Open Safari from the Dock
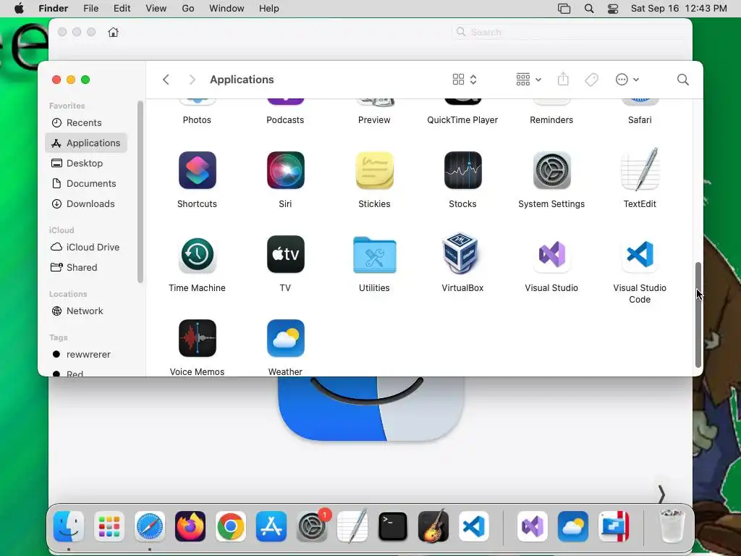 tap(150, 526)
